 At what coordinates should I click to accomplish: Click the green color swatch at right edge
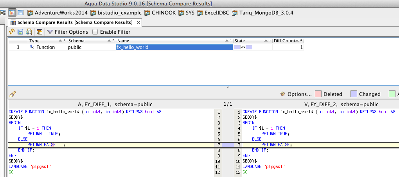392,94
